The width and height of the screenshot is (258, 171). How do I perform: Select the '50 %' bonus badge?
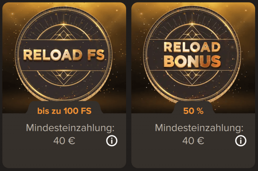click(193, 111)
